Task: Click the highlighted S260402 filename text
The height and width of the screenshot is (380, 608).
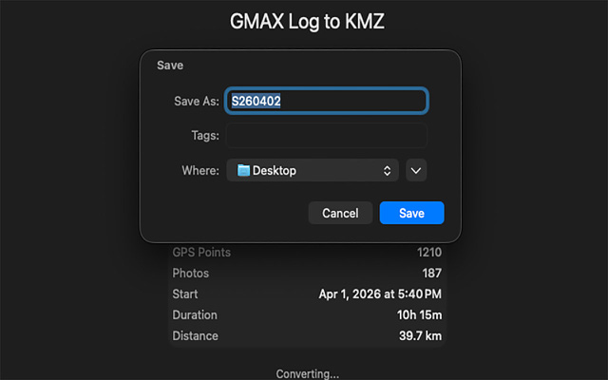Action: 256,102
